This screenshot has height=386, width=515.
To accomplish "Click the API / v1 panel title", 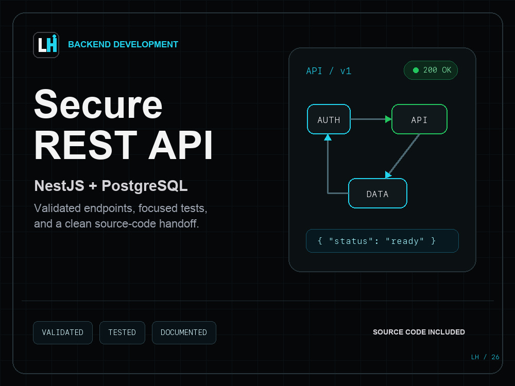I will pos(329,71).
